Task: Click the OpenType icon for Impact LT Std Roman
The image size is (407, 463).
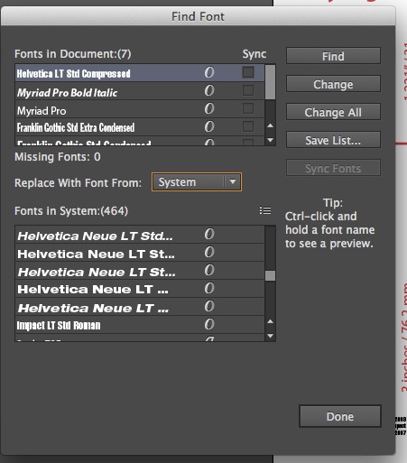Action: [209, 324]
